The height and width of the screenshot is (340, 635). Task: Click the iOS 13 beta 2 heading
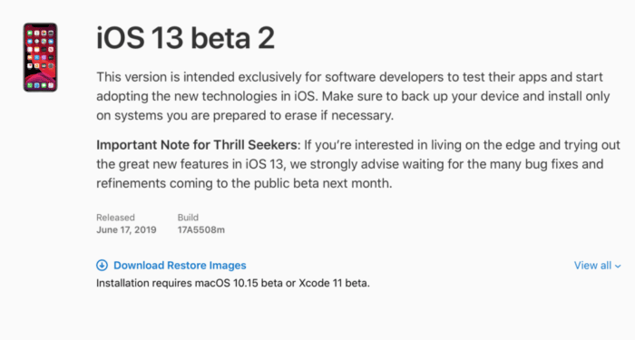click(x=185, y=38)
